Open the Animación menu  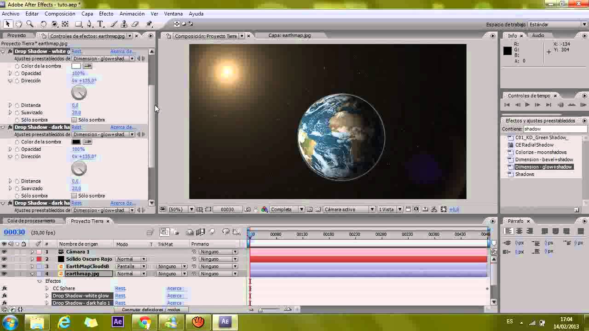(132, 14)
